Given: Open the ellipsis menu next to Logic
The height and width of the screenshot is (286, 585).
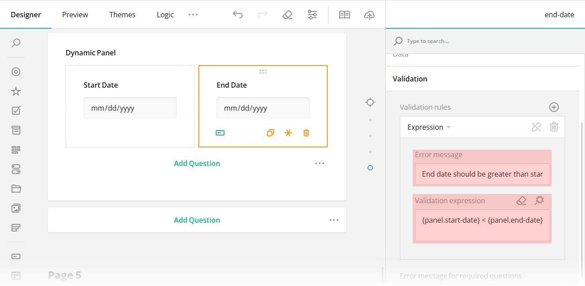Looking at the screenshot, I should click(x=193, y=15).
